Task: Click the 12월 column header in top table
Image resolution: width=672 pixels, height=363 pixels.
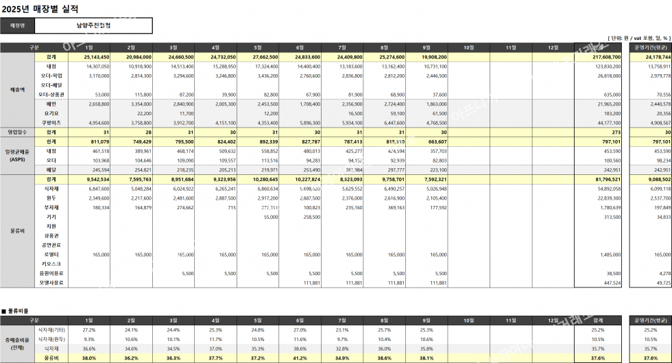Action: coord(552,47)
